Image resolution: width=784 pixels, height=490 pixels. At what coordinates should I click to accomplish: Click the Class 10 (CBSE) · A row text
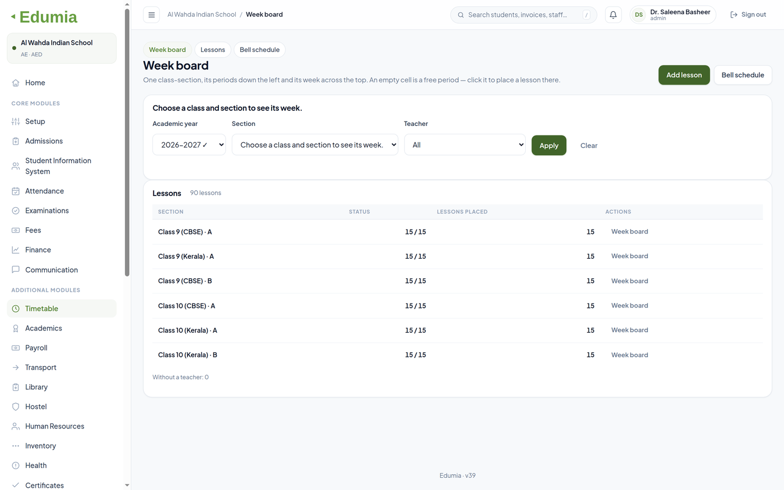186,306
